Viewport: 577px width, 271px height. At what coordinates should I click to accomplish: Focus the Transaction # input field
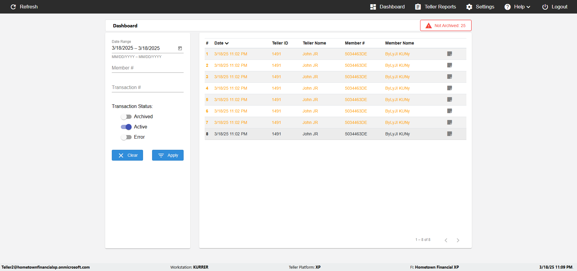[148, 88]
